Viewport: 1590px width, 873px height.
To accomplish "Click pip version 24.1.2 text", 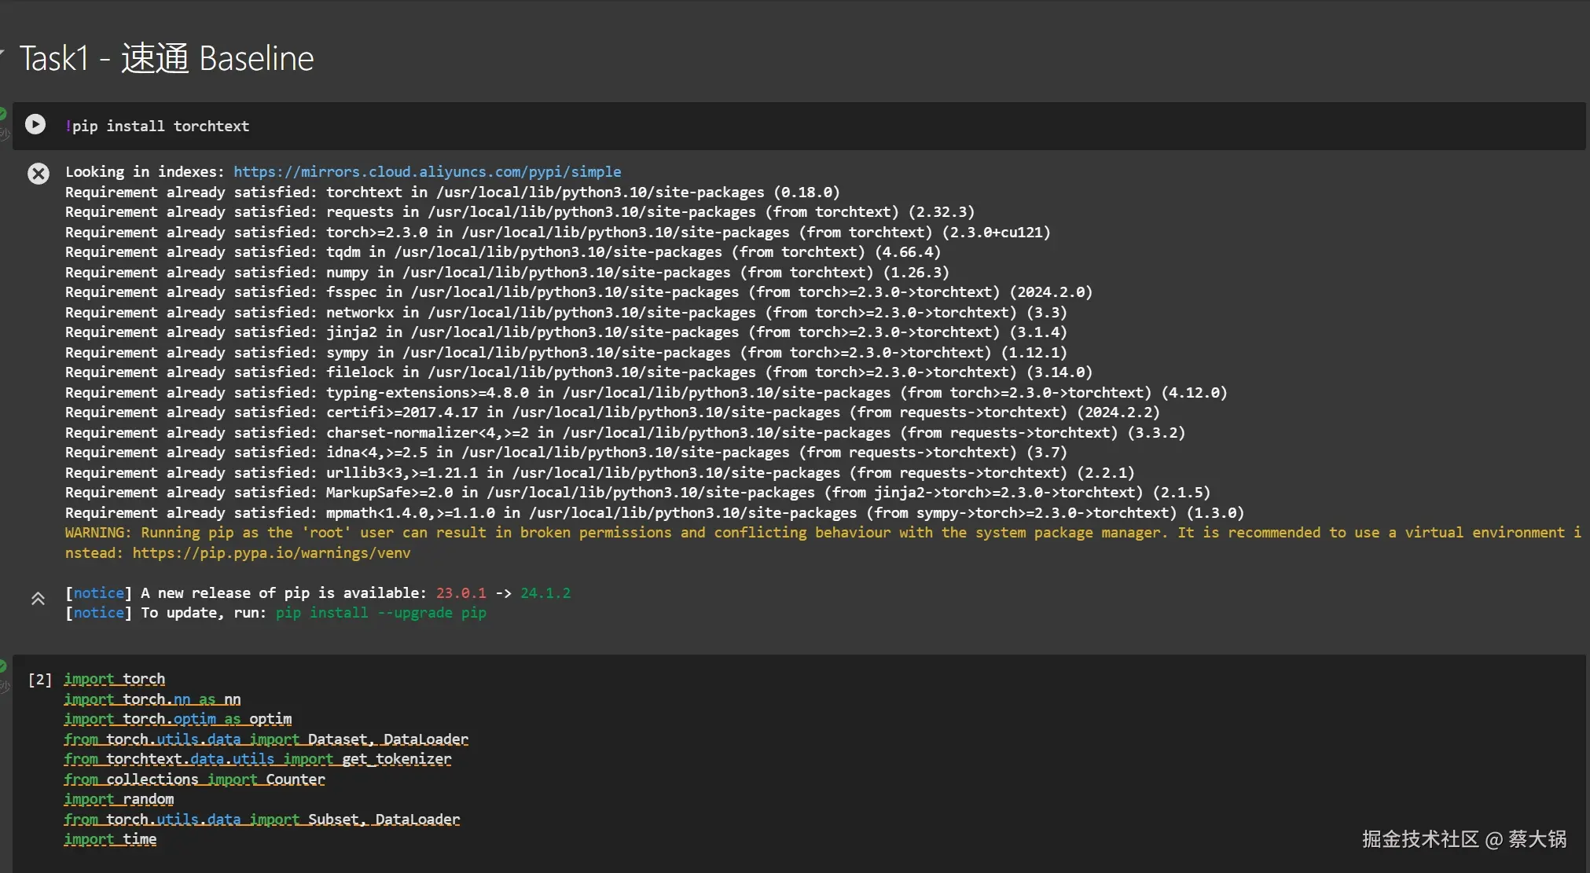I will coord(545,593).
